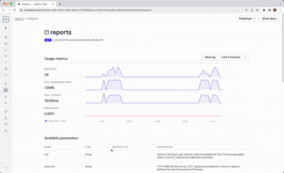This screenshot has width=284, height=173.
Task: Click the 15:36 time axis label
Action: click(x=101, y=121)
